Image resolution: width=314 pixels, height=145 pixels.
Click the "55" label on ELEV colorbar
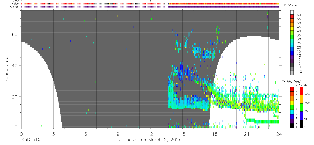pos(299,19)
